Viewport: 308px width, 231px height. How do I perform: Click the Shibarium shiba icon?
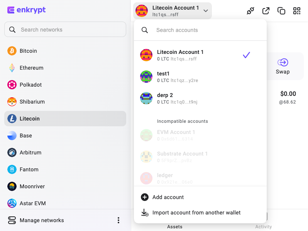[12, 102]
